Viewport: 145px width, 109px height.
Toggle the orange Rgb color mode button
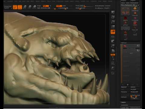[x=46, y=6]
